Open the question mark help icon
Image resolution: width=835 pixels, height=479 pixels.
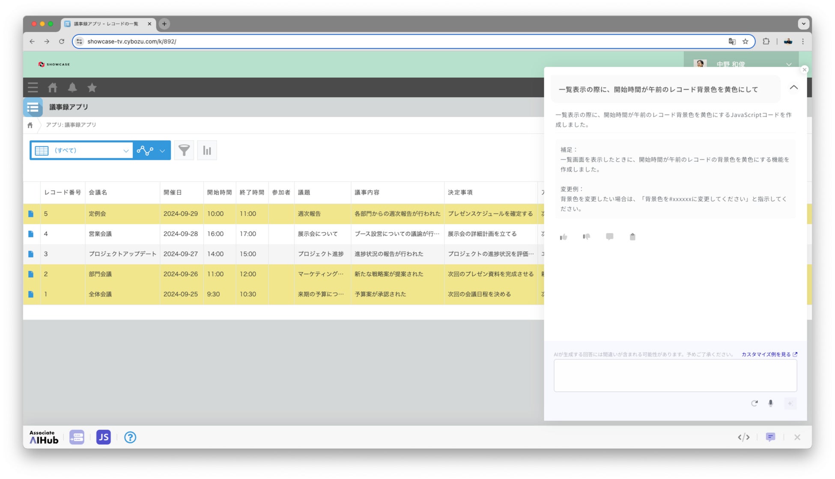[130, 437]
